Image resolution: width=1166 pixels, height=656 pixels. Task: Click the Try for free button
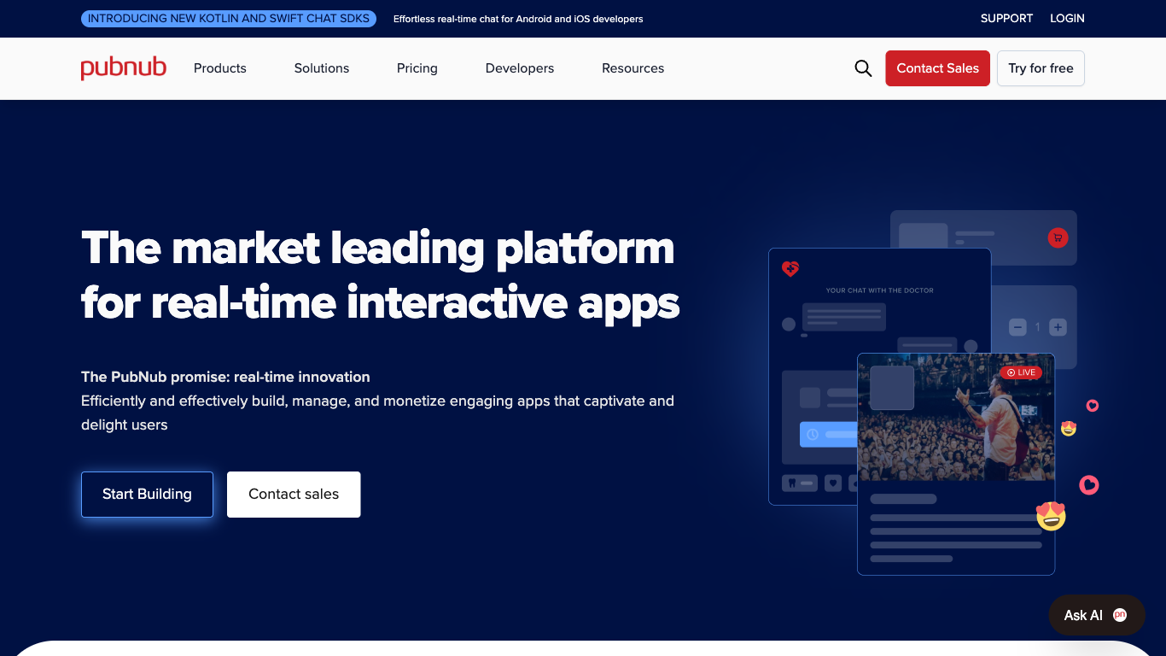tap(1041, 68)
